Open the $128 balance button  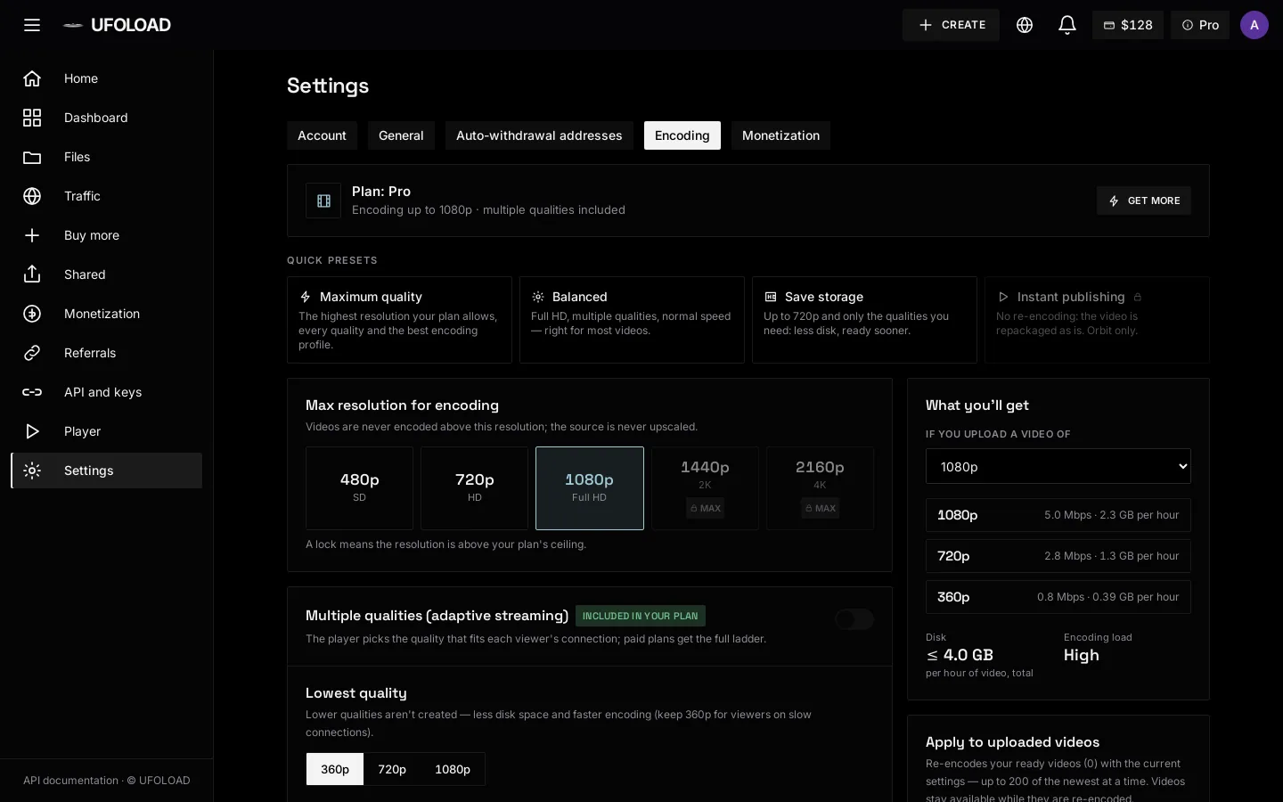[1128, 25]
